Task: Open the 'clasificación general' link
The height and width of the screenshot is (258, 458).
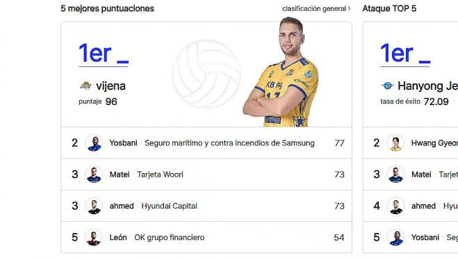Action: pos(314,9)
